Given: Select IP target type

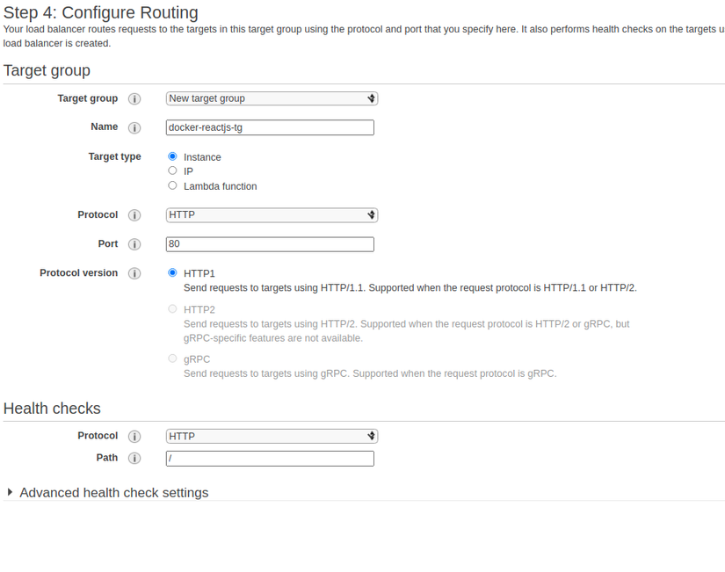Looking at the screenshot, I should (x=172, y=170).
